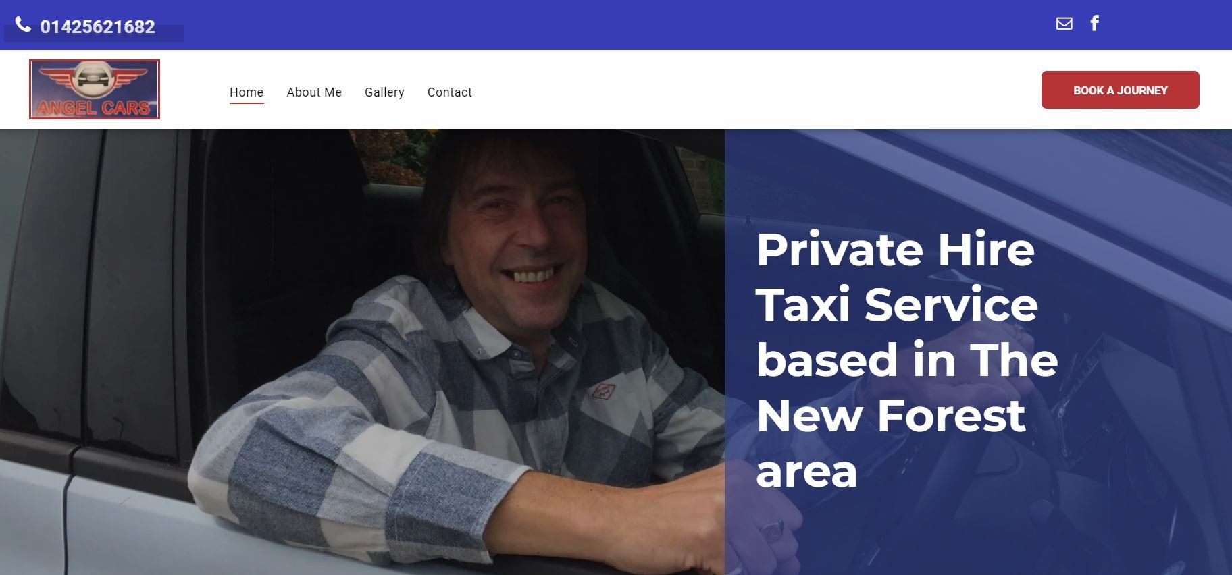This screenshot has height=575, width=1232.
Task: Click the red underline beneath Home
Action: 247,103
